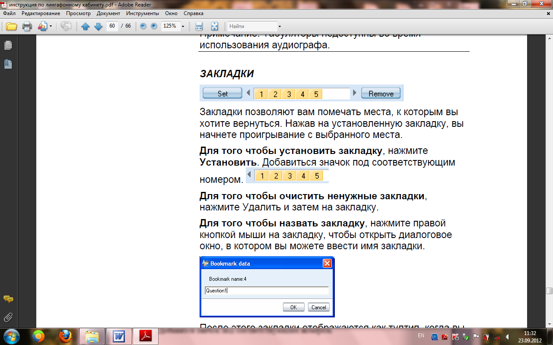Zoom out with the minus button
This screenshot has width=553, height=345.
[x=143, y=26]
